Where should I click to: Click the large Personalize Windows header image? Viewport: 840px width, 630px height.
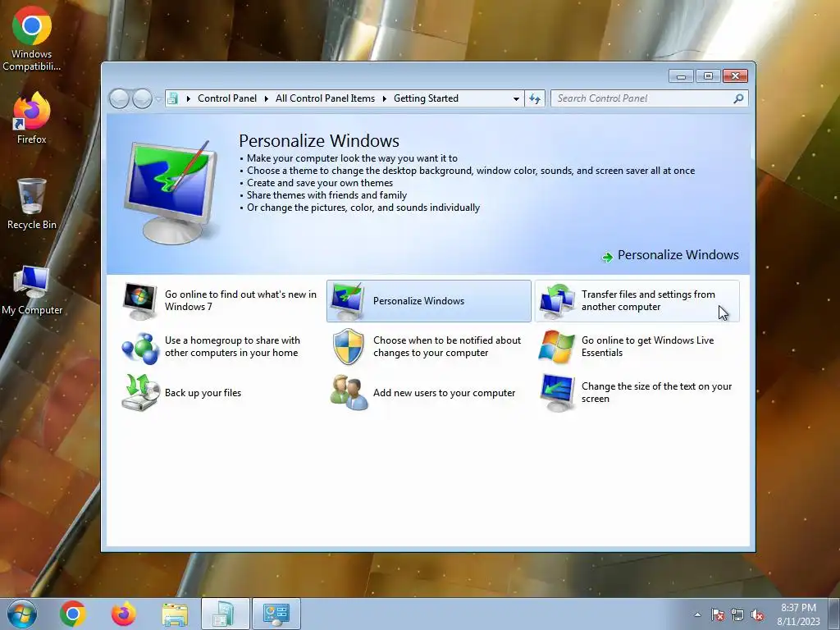tap(172, 192)
